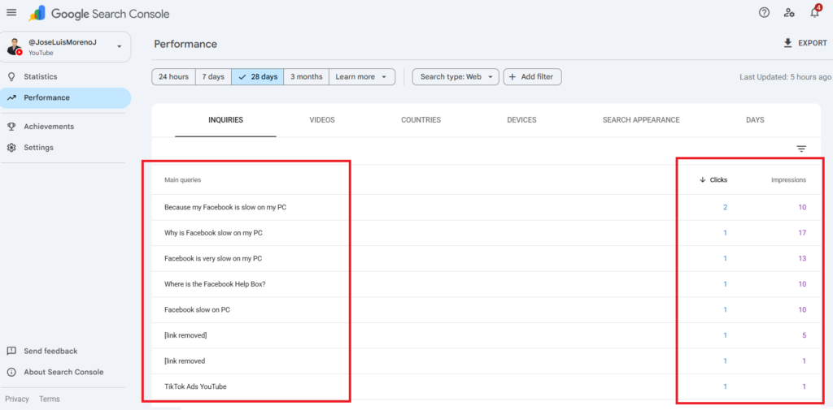The width and height of the screenshot is (833, 410).
Task: Open the Privacy link
Action: pyautogui.click(x=17, y=399)
